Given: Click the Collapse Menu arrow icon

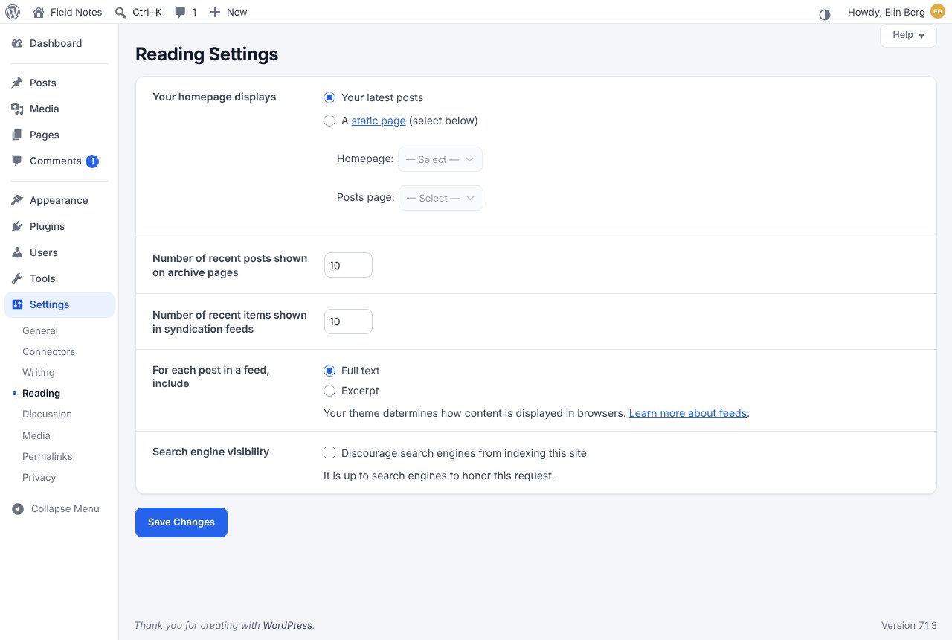Looking at the screenshot, I should tap(18, 509).
